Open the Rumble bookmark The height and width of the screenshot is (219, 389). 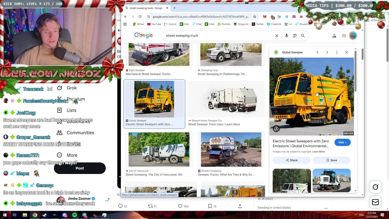coord(224,24)
